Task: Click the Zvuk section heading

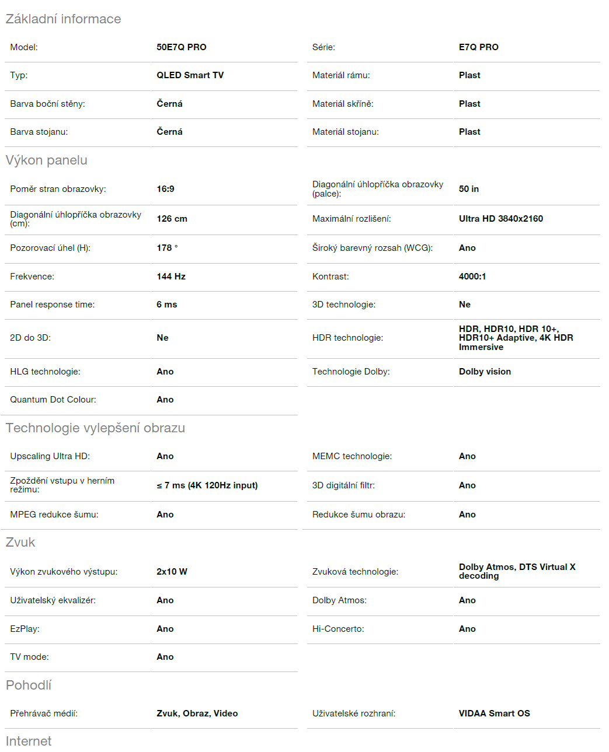Action: click(x=20, y=542)
